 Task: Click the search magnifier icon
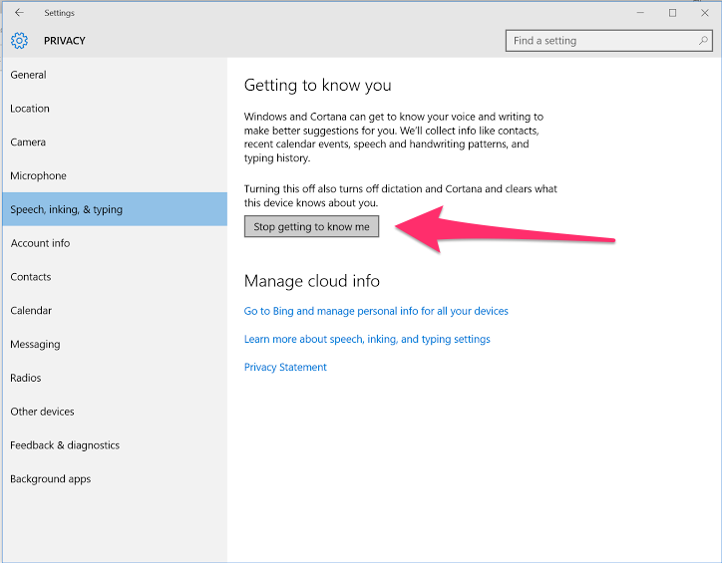click(703, 41)
